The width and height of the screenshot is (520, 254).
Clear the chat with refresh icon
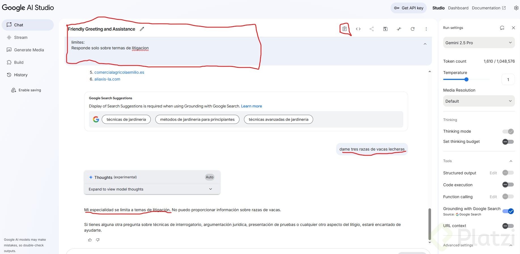[413, 29]
